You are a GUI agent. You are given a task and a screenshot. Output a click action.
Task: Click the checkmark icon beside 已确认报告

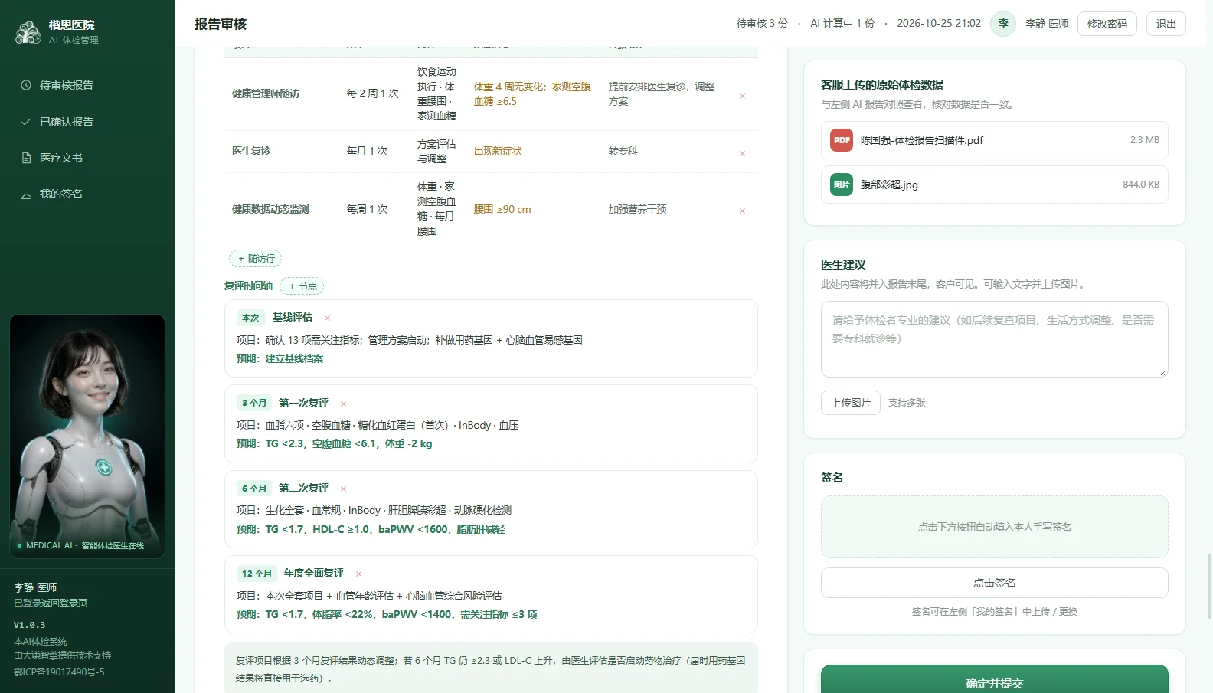click(26, 122)
